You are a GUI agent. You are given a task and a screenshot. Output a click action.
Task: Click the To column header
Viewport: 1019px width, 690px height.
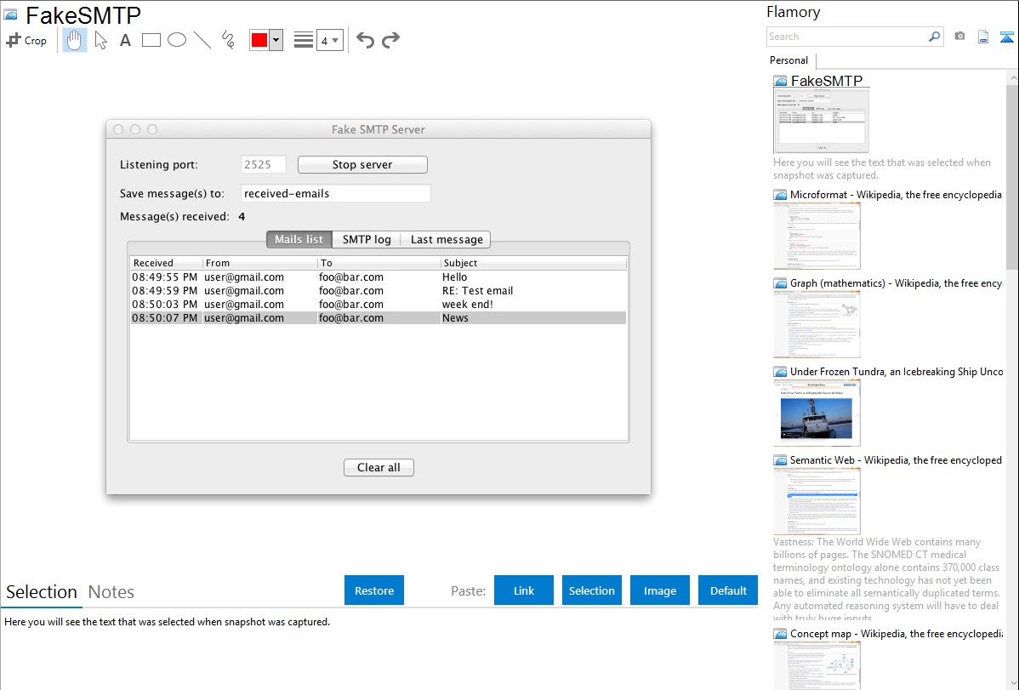(379, 263)
